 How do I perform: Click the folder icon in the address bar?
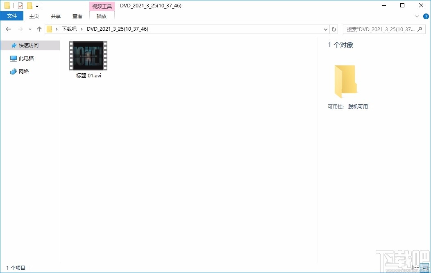pos(49,29)
